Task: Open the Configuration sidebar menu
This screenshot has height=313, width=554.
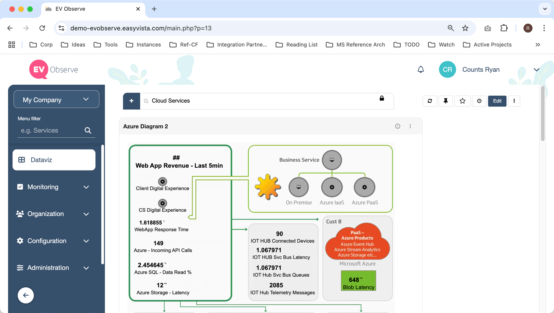Action: coord(54,241)
